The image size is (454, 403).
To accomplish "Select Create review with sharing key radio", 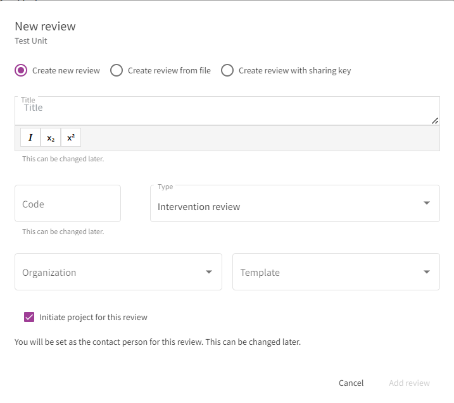I will click(227, 70).
